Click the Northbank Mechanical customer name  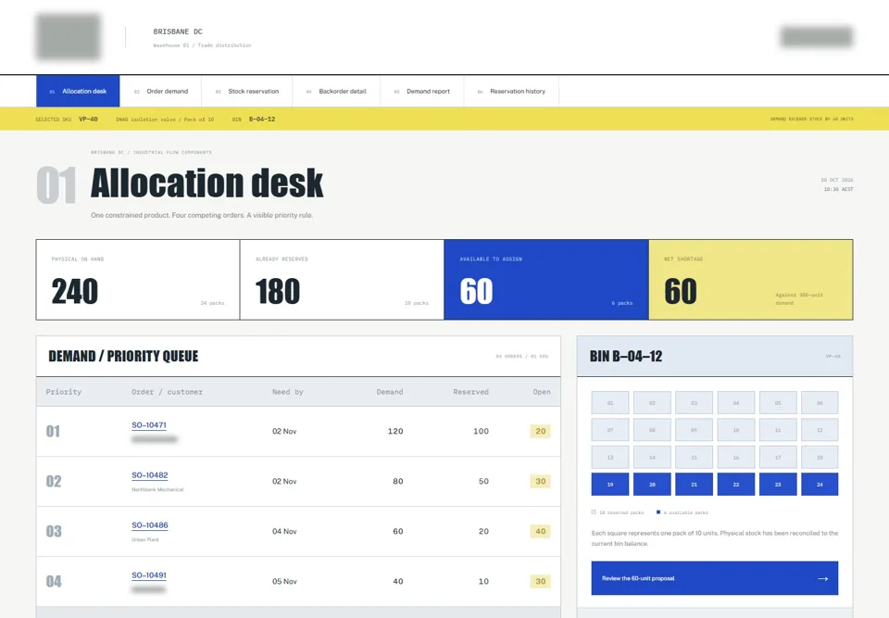[157, 489]
